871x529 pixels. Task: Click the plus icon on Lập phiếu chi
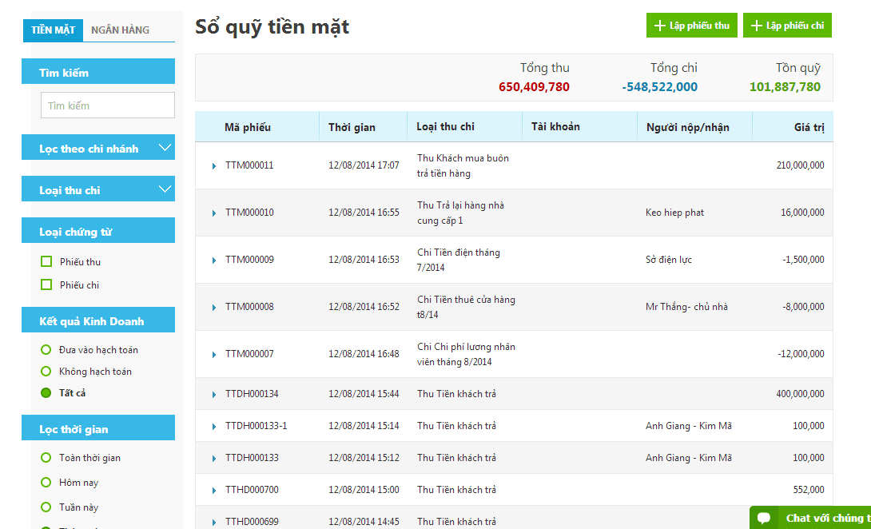point(756,26)
